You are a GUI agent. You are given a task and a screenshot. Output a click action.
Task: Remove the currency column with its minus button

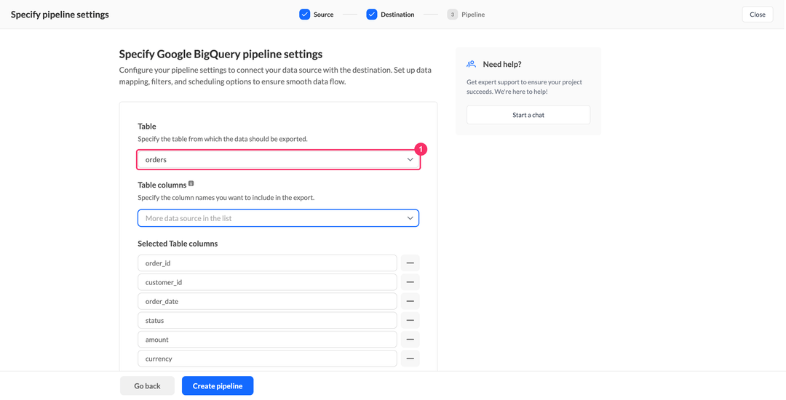pyautogui.click(x=410, y=359)
